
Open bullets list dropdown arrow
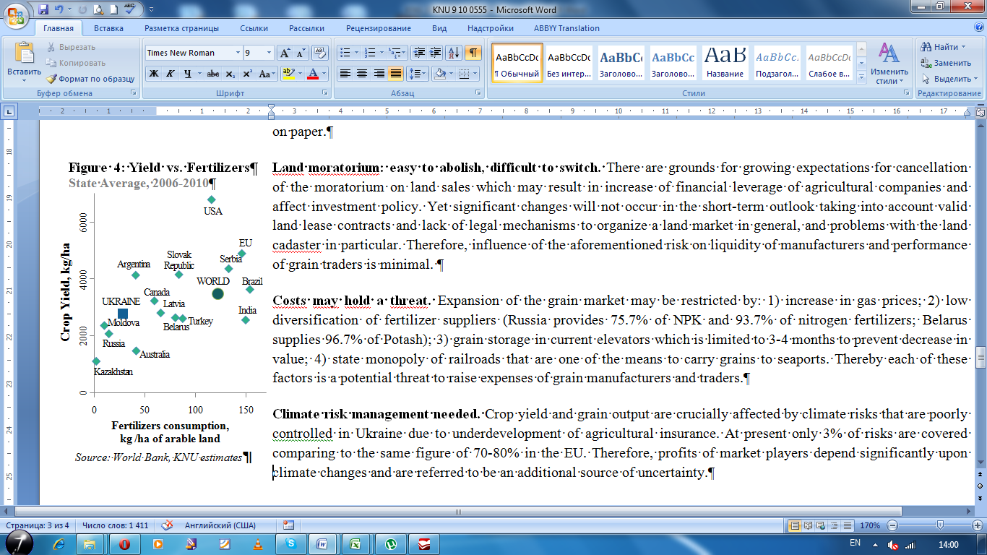click(x=356, y=53)
